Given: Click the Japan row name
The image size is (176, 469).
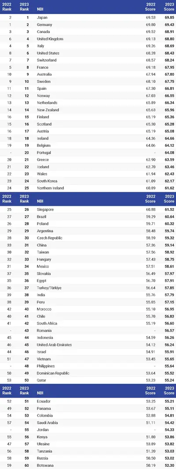Looking at the screenshot, I should [x=41, y=17].
